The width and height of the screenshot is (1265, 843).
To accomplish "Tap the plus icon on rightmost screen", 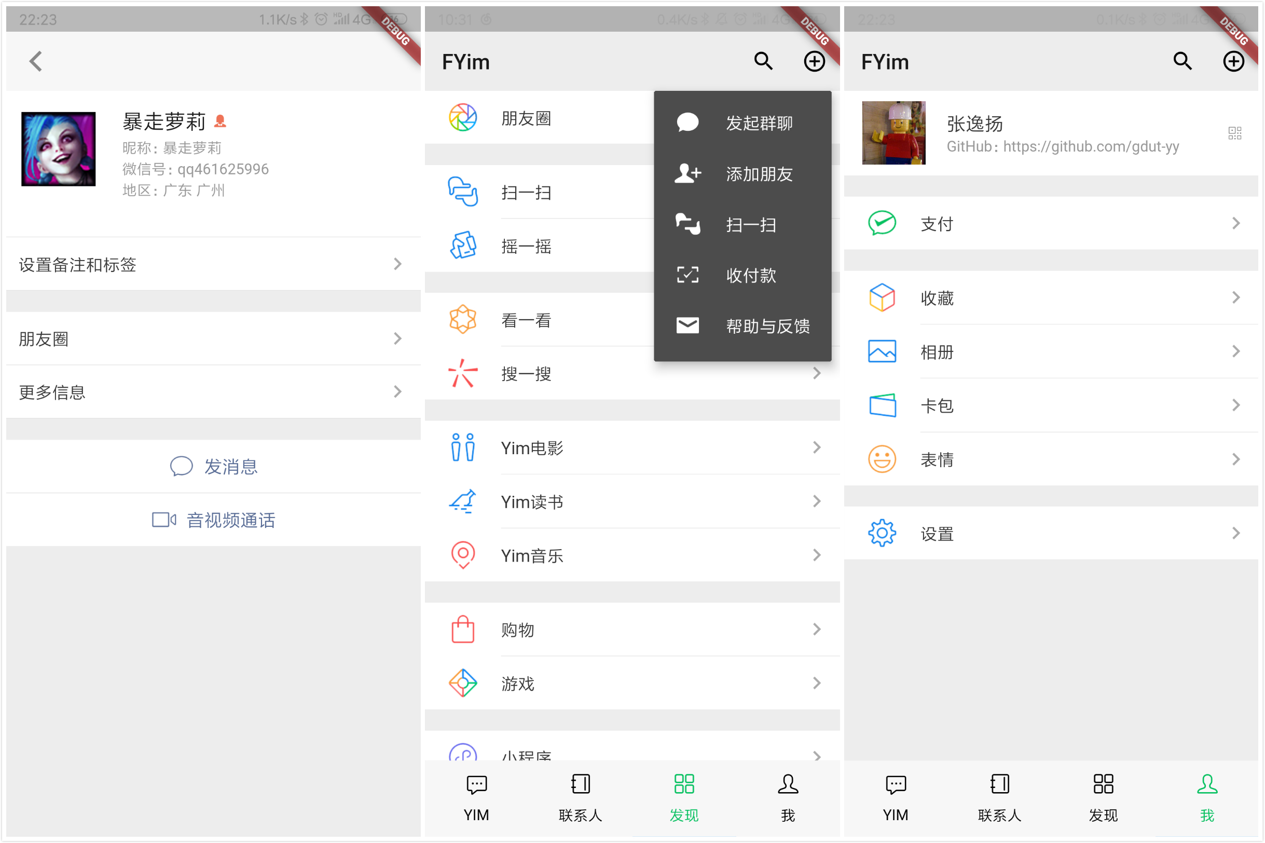I will pos(1233,61).
